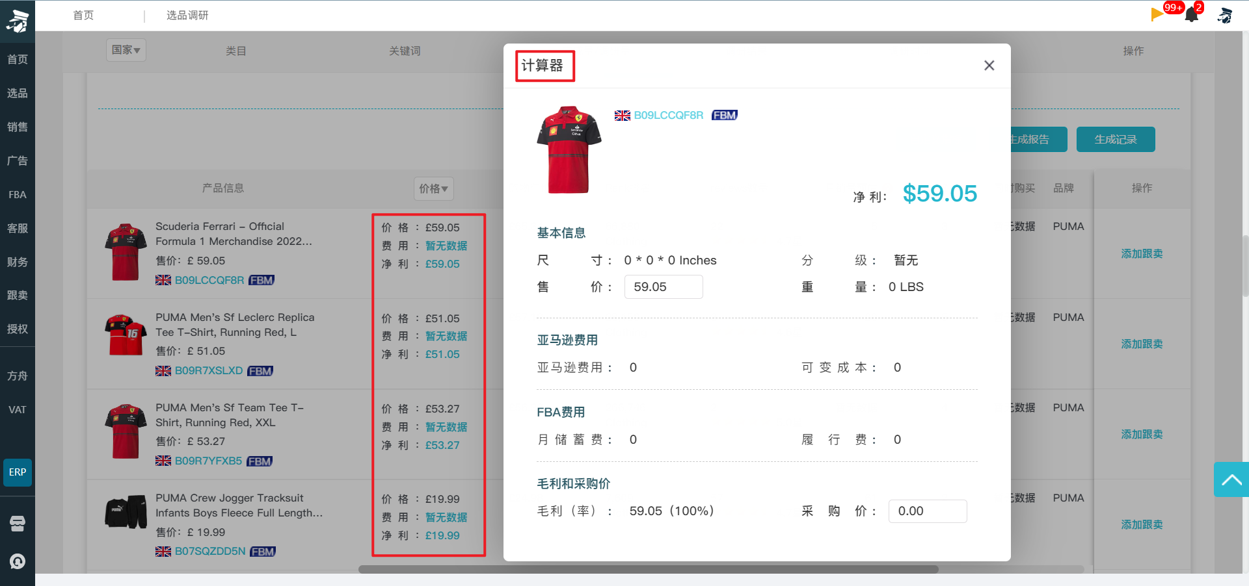Open 广告 in sidebar
Image resolution: width=1249 pixels, height=586 pixels.
(18, 160)
